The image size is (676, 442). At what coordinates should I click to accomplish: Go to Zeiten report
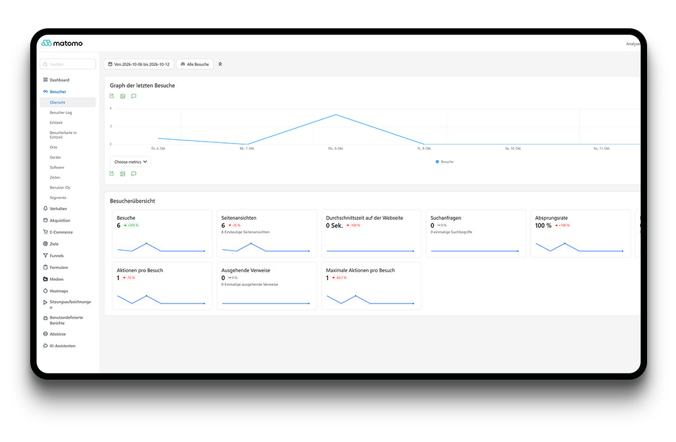click(55, 177)
